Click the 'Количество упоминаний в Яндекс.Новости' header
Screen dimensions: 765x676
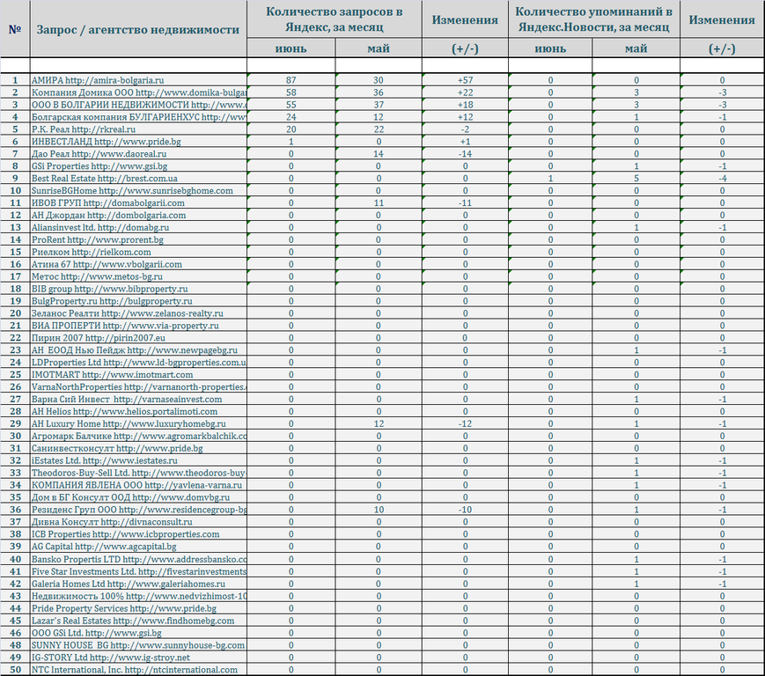tap(593, 19)
